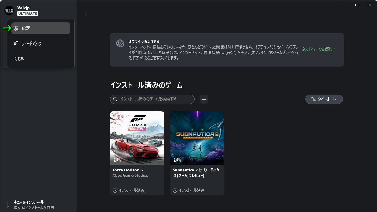Maximize the Xbox app window
Viewport: 377px width, 212px height.
click(x=357, y=5)
